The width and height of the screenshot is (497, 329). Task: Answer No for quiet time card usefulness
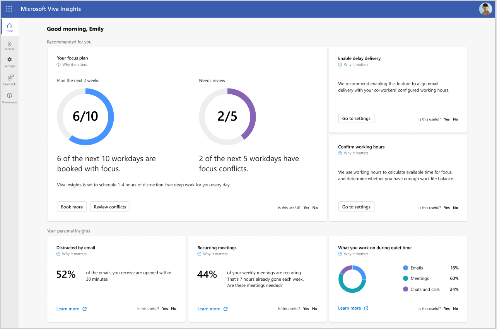tap(455, 309)
